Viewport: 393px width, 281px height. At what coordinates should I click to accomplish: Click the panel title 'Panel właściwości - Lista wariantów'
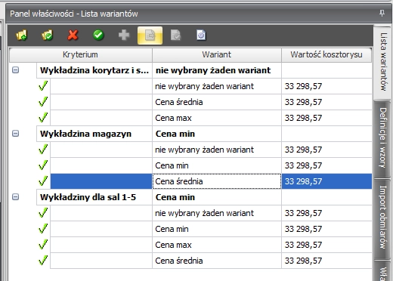[74, 14]
